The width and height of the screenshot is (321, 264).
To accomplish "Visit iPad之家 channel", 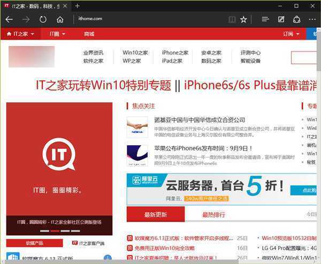I will 172,61.
